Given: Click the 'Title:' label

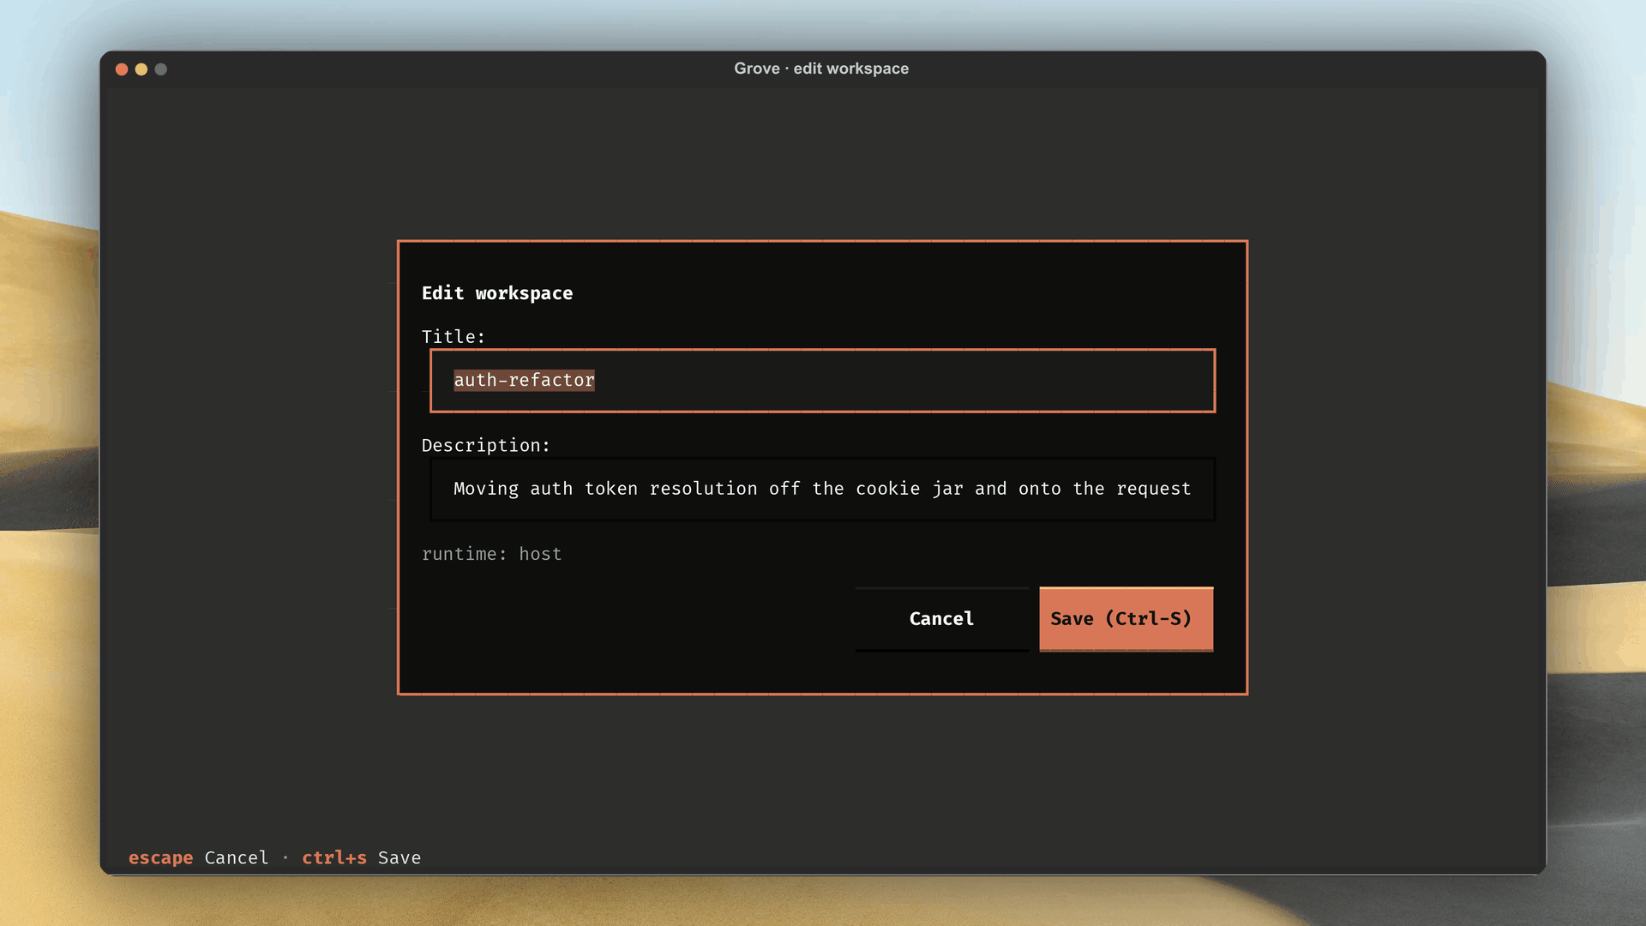Looking at the screenshot, I should [454, 337].
